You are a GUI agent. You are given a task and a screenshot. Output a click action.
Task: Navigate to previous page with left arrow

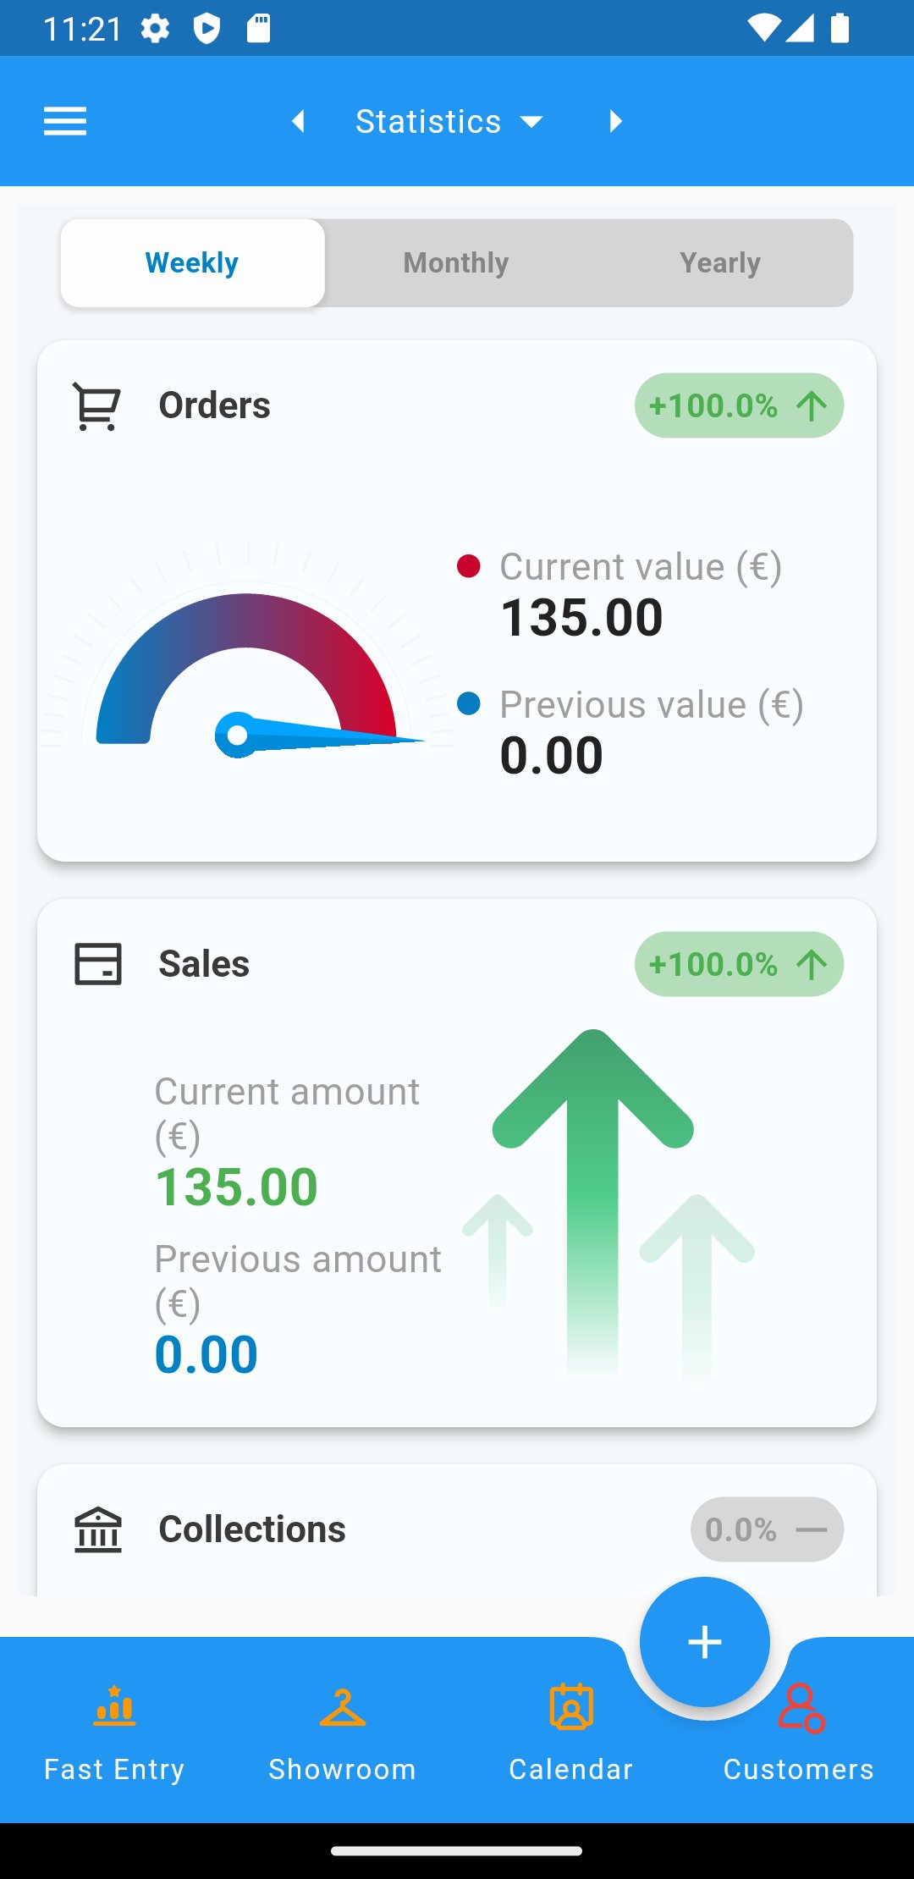(299, 121)
